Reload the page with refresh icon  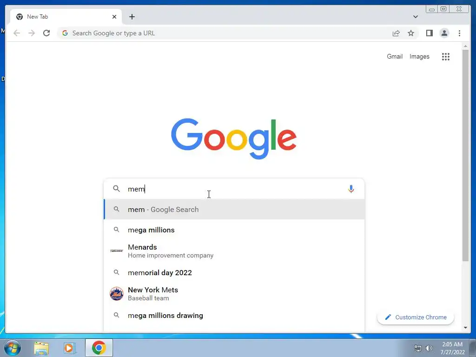pos(46,33)
